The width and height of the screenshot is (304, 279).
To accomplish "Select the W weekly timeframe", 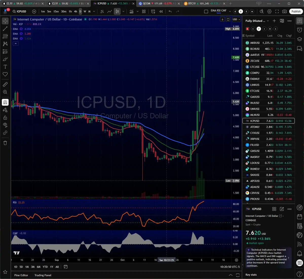I will tap(85, 11).
